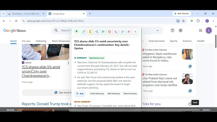Open the Health tab
217x122 pixels.
coord(200,41)
